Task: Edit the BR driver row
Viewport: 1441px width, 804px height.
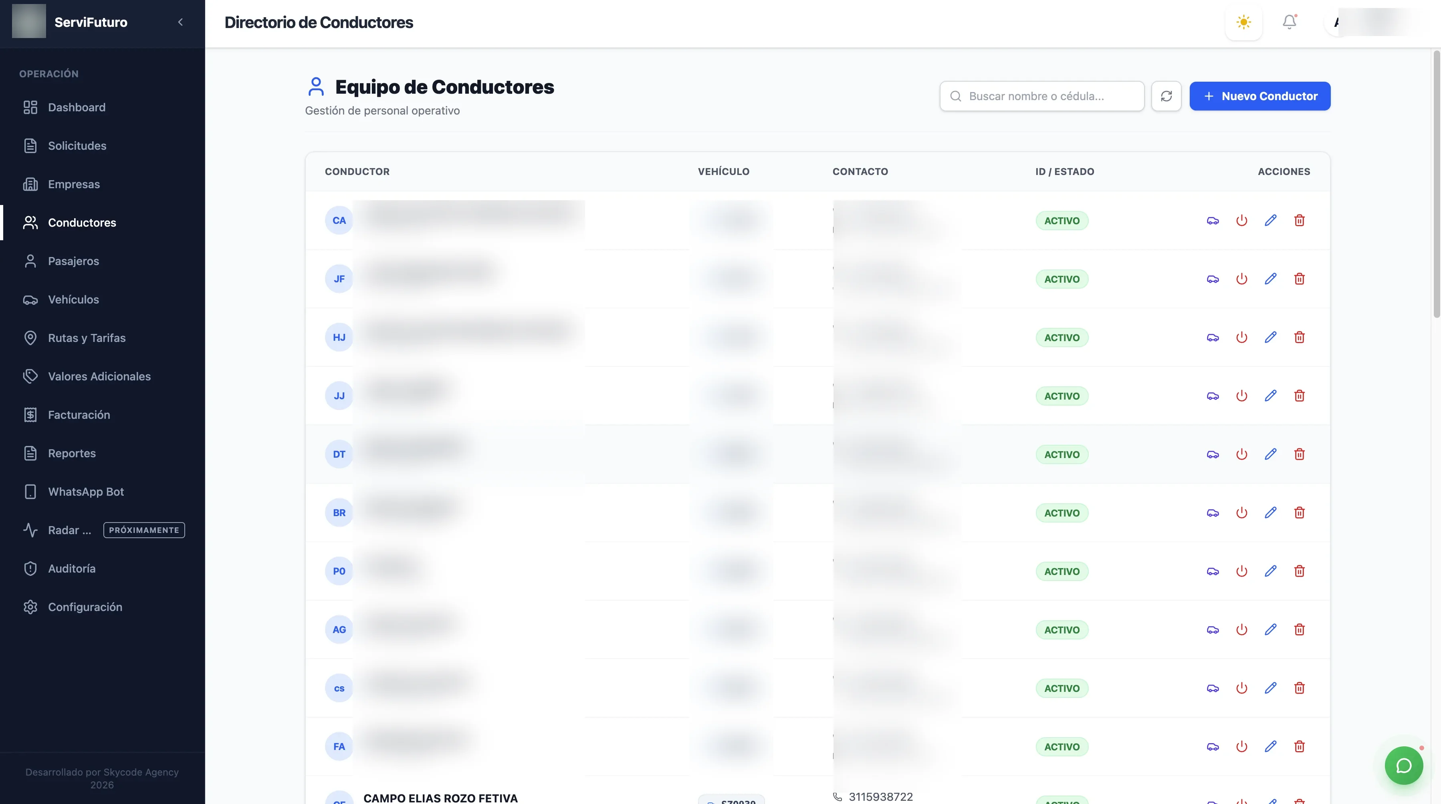Action: pos(1270,513)
